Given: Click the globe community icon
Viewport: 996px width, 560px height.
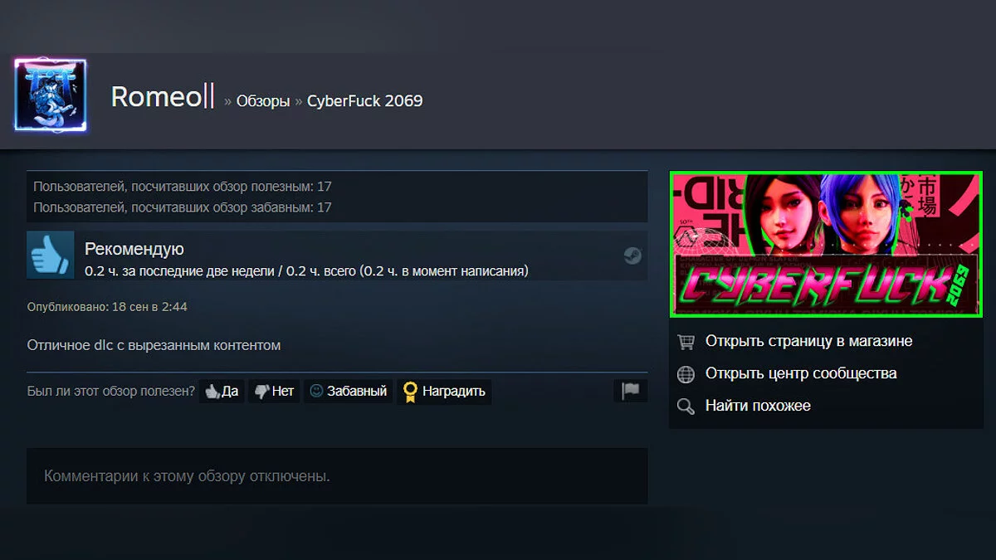Looking at the screenshot, I should (686, 373).
